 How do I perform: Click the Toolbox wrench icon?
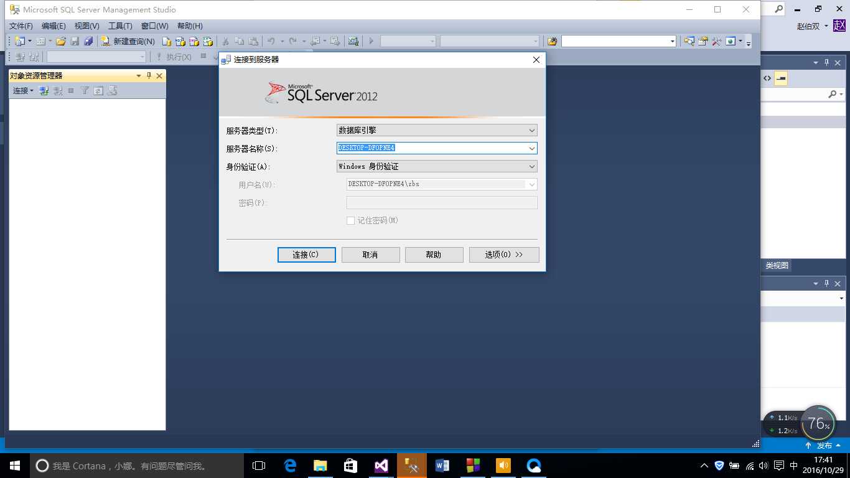point(717,41)
